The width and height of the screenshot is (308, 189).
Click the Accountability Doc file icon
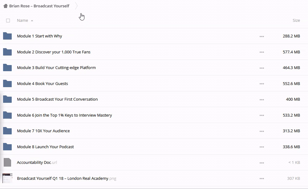point(7,162)
